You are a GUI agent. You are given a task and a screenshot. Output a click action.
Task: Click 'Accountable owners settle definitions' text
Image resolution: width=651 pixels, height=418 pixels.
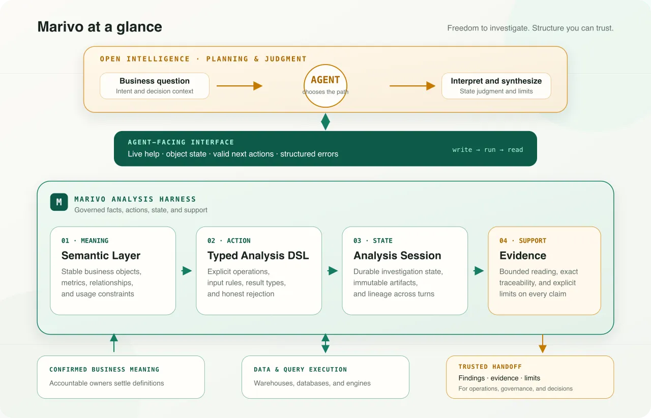click(x=107, y=383)
